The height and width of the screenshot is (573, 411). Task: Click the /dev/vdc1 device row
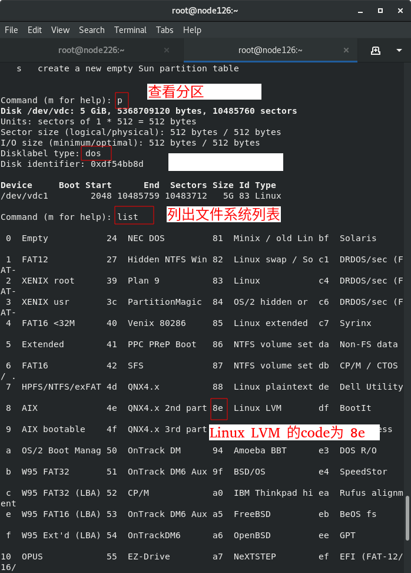click(x=141, y=196)
